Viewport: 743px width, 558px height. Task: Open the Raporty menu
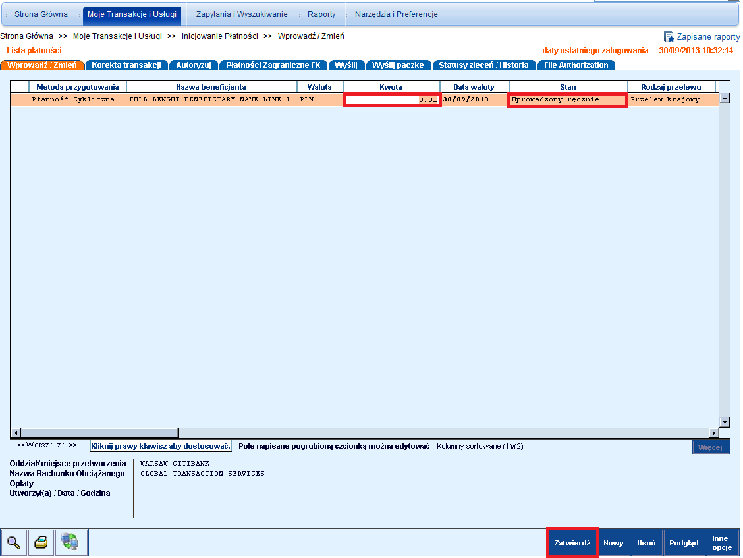[321, 14]
